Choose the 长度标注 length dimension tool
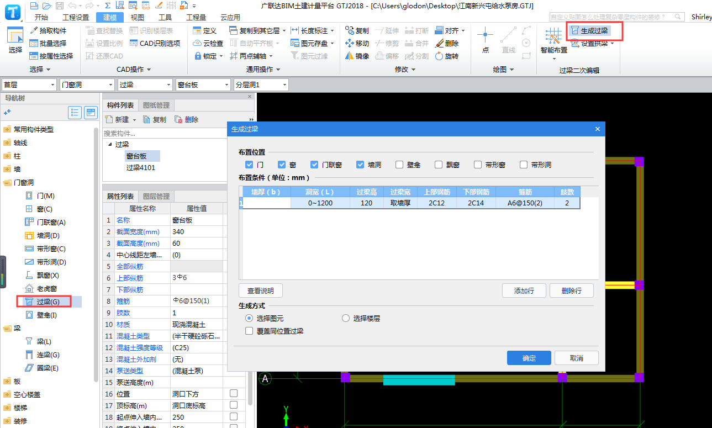712x428 pixels. (313, 30)
